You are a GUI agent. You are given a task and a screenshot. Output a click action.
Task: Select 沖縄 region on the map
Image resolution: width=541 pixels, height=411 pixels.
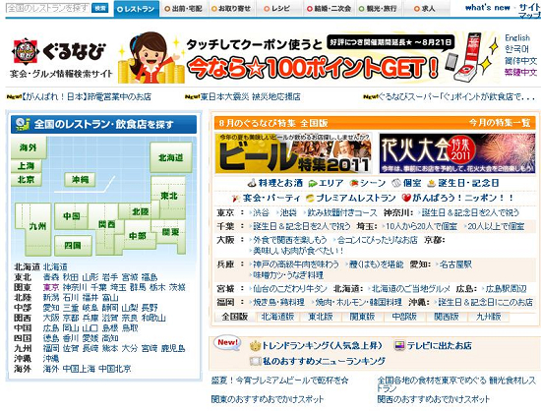coord(80,180)
